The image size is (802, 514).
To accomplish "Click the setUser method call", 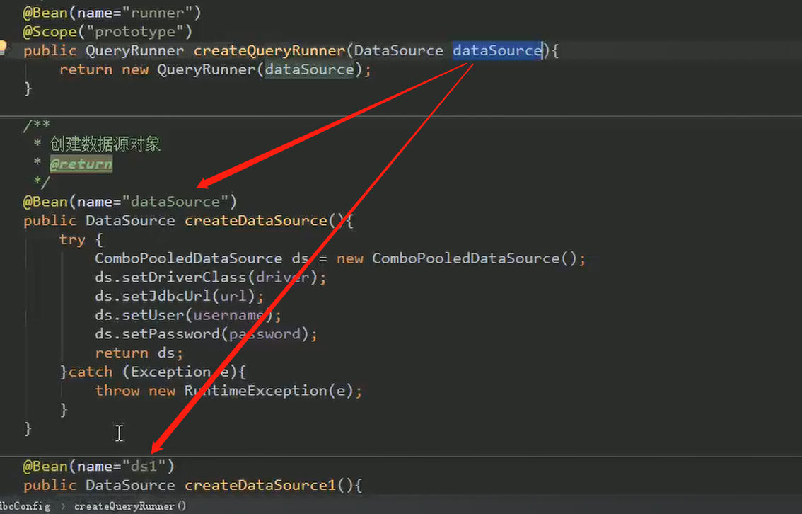I will [153, 315].
